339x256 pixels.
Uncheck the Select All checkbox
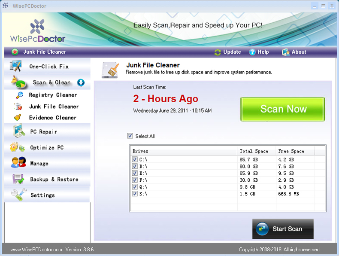[x=130, y=136]
